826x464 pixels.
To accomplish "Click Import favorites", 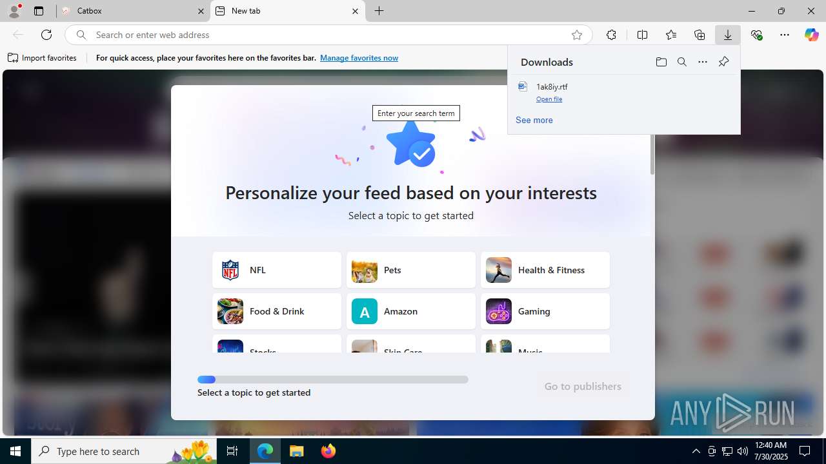I will click(42, 58).
